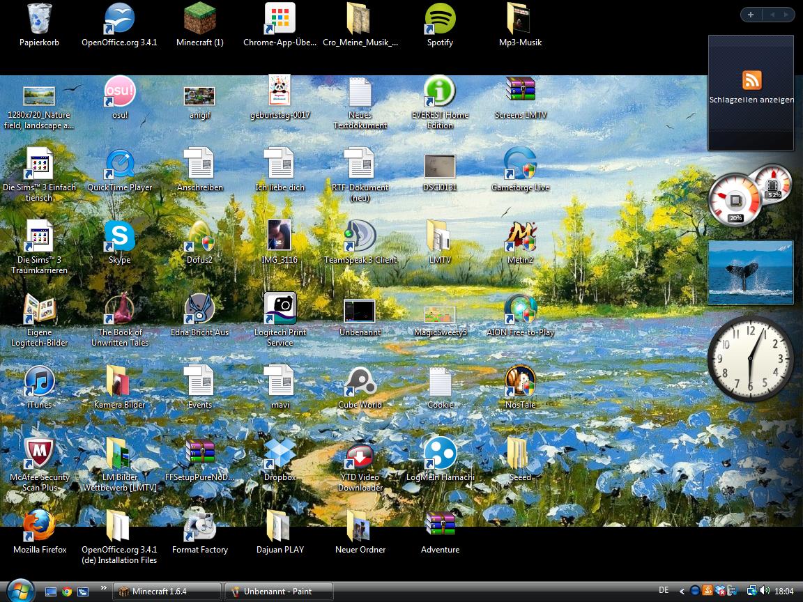Screen dimensions: 803x602
Task: Switch to Minecraft 1.6.4 taskbar window
Action: coord(167,592)
